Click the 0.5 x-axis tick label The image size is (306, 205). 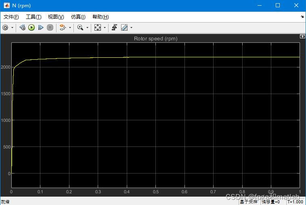click(156, 192)
